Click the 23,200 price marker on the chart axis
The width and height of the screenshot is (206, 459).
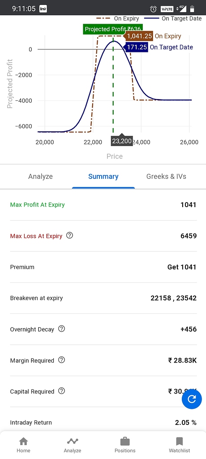[122, 141]
